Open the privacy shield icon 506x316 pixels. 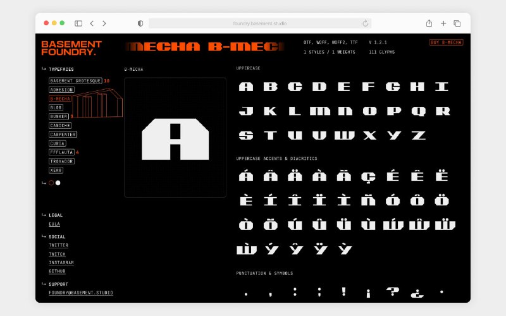[x=140, y=23]
